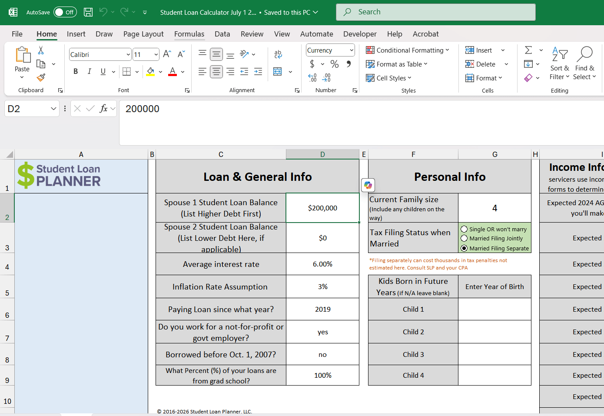Open the font name Calibri dropdown
Screen dimensions: 604x416
[x=128, y=55]
